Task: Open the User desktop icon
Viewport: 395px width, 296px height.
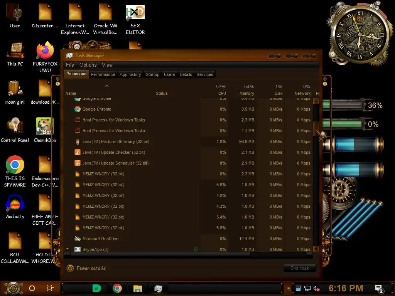Action: tap(15, 15)
